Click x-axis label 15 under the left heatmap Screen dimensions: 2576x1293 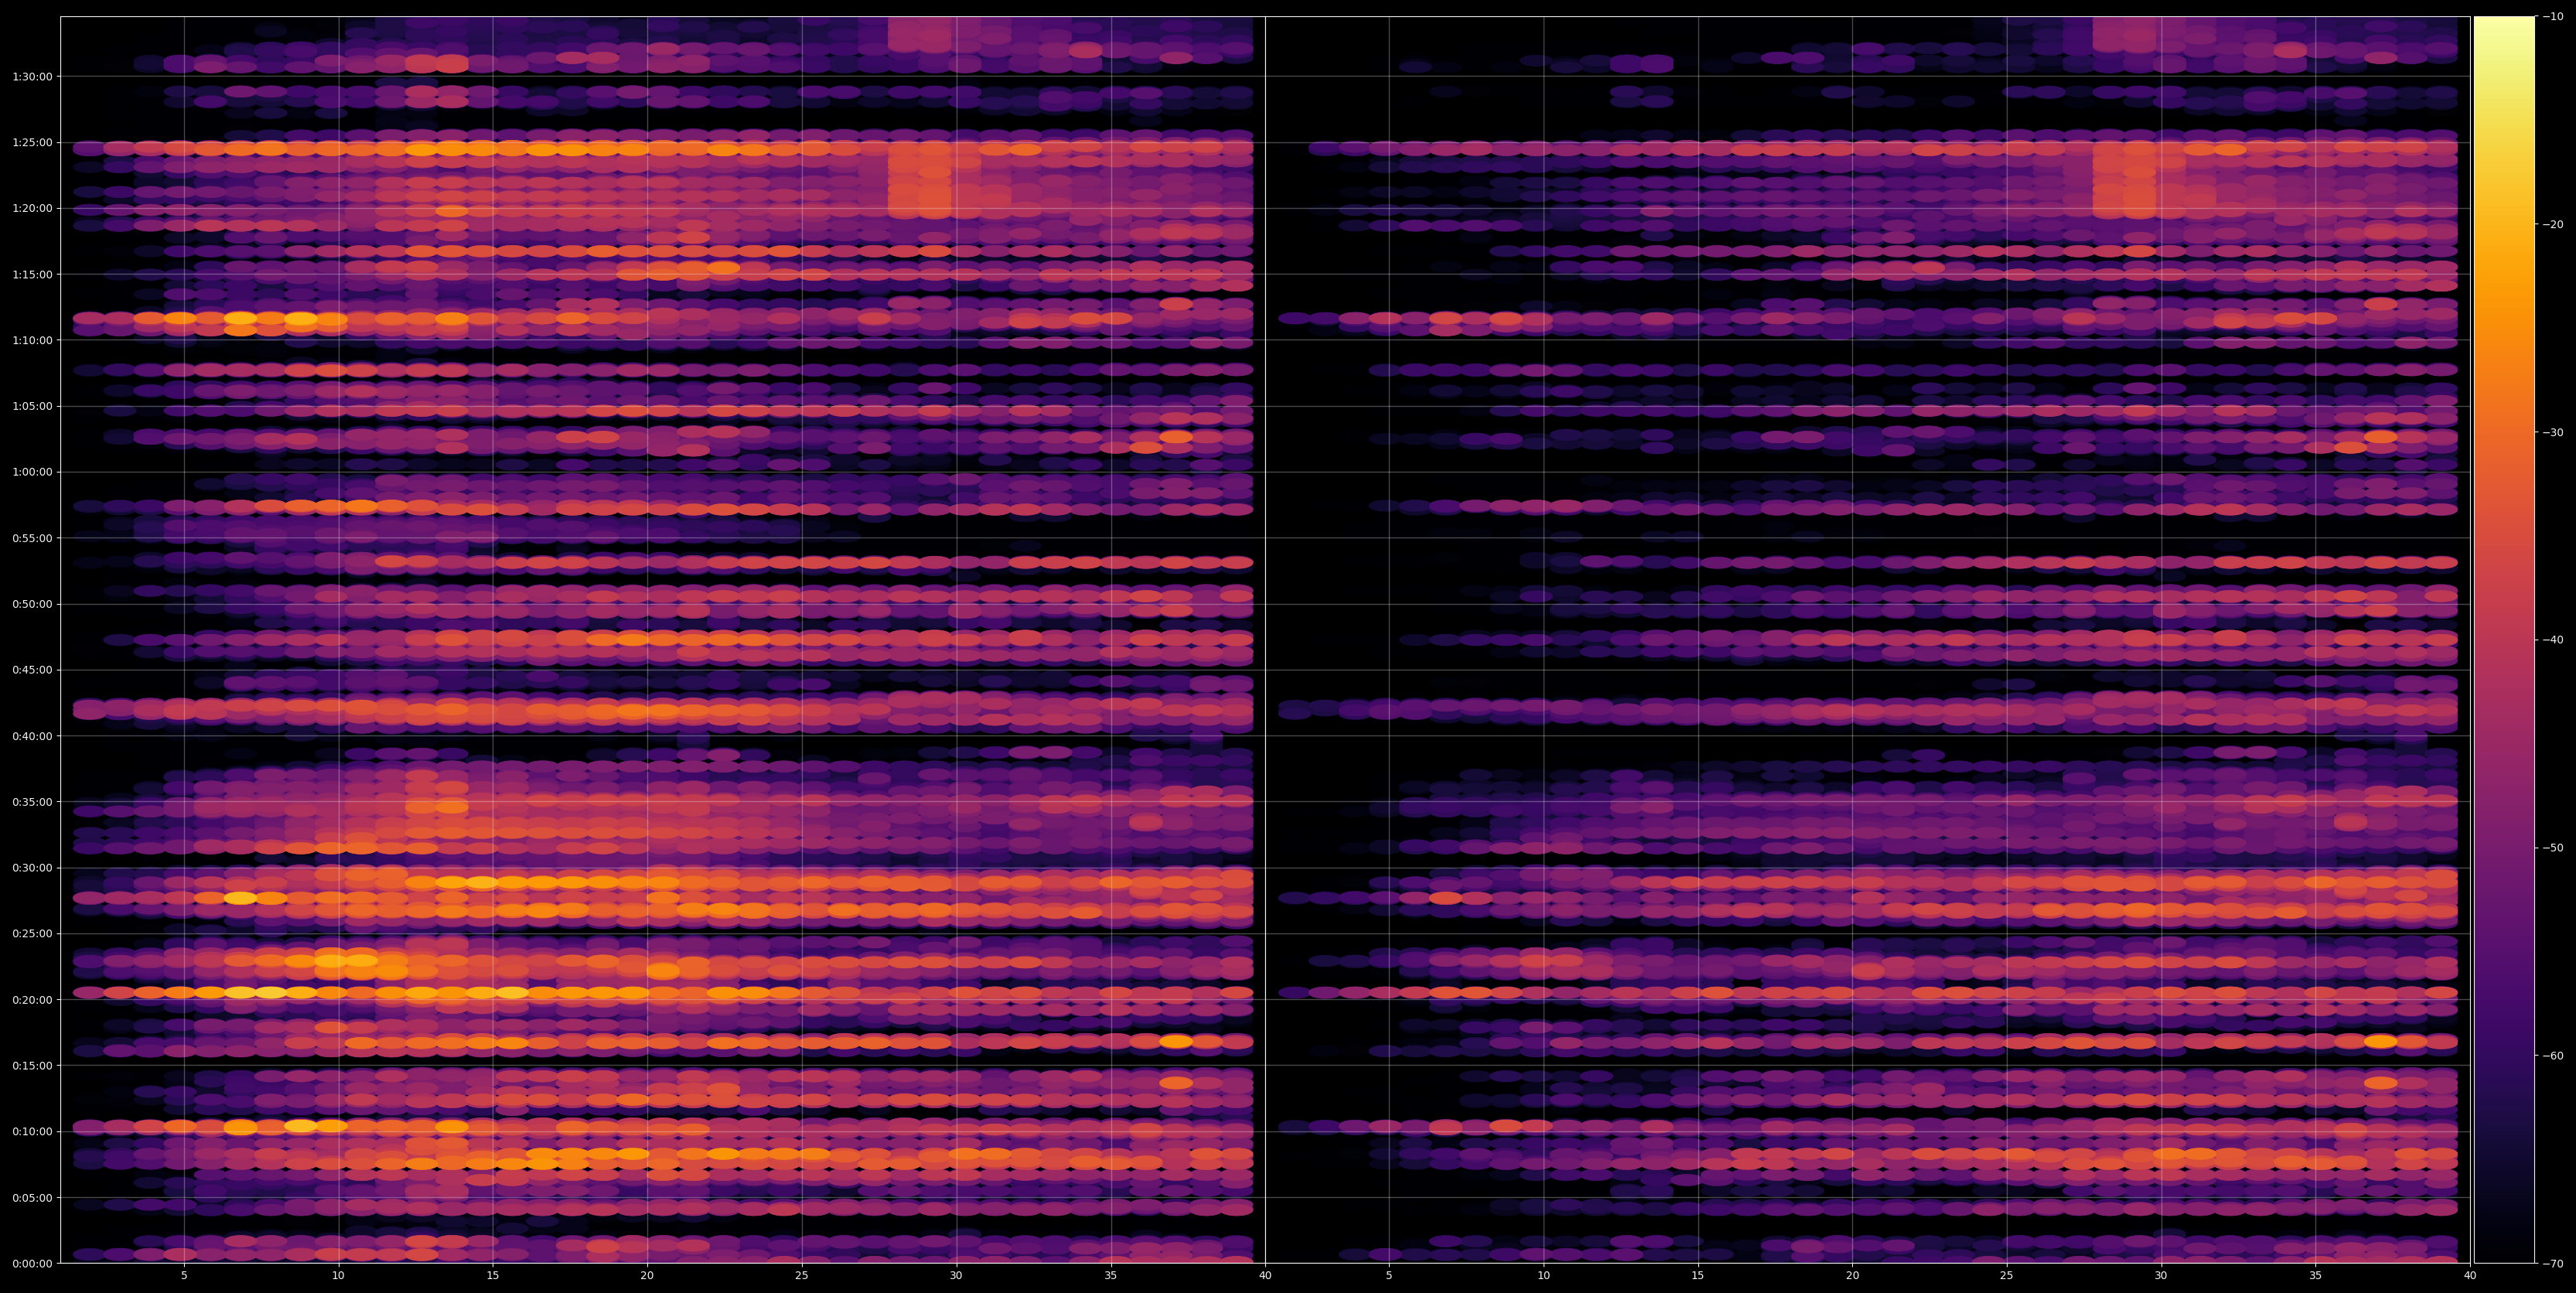point(493,1276)
